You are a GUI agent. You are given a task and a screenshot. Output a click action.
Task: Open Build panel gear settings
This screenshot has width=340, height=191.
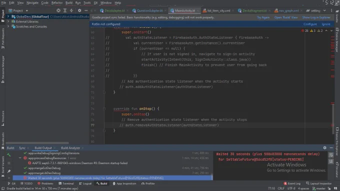[x=325, y=147]
